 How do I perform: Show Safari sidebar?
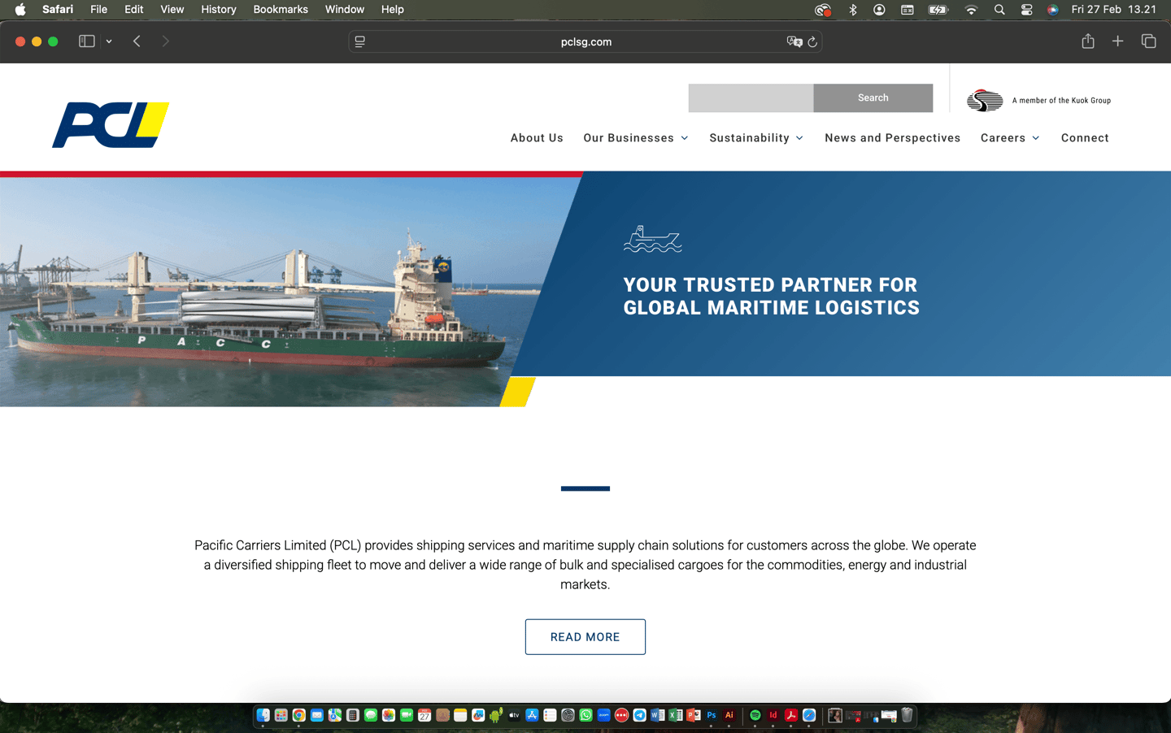(x=86, y=41)
